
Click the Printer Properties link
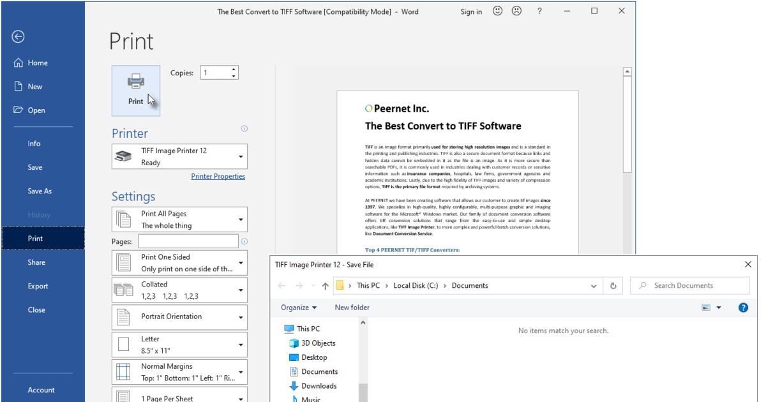click(218, 176)
